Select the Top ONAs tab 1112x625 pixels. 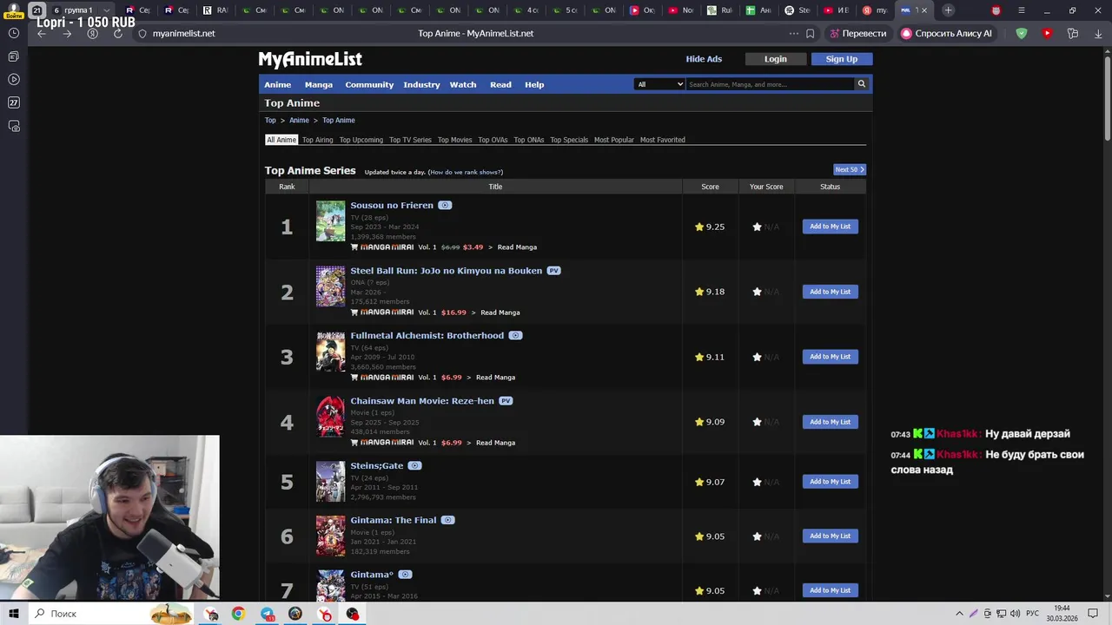pos(529,140)
